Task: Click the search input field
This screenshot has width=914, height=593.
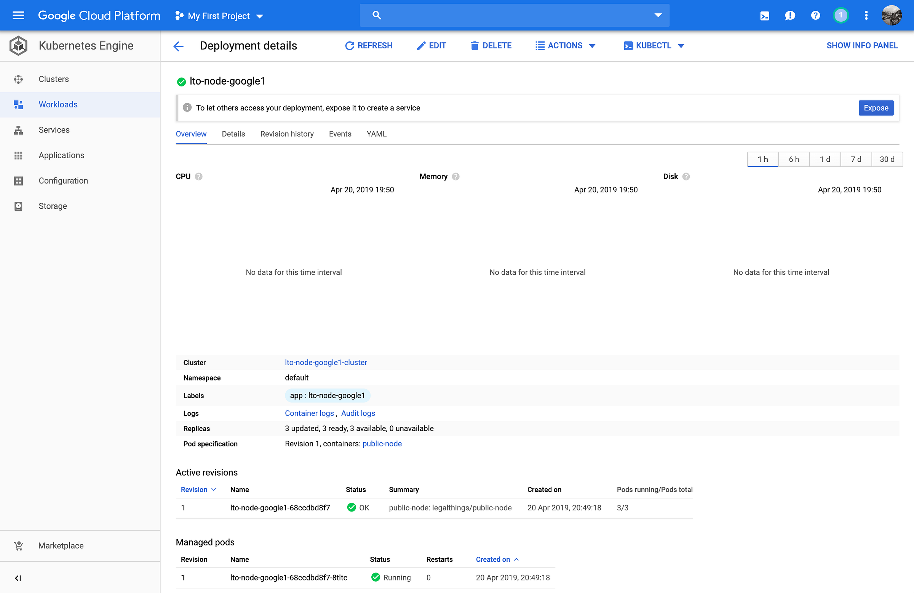Action: pyautogui.click(x=515, y=15)
